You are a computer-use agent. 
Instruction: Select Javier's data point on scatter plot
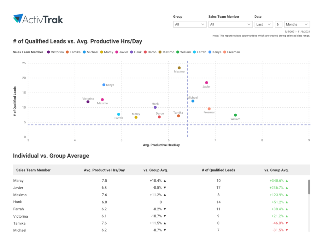tap(207, 83)
